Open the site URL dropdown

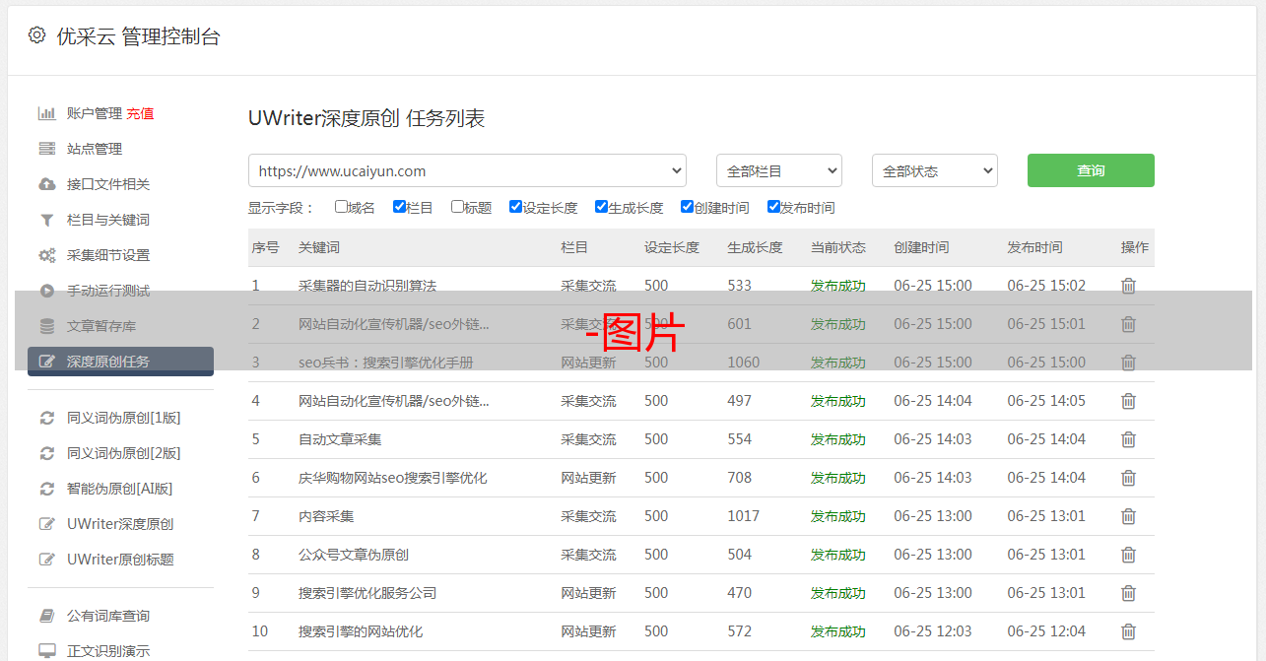[467, 170]
